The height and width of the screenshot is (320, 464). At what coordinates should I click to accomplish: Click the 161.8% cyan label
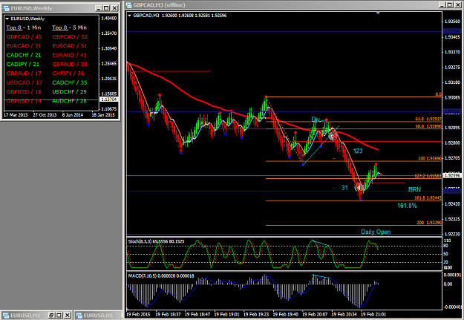407,206
